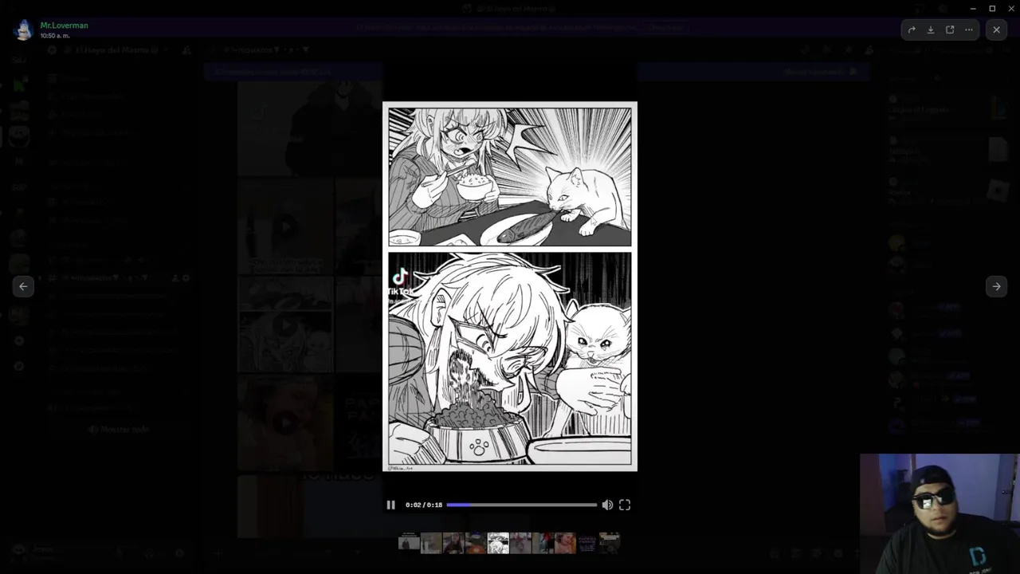Open Mr.Loverman's profile from the username
The width and height of the screenshot is (1020, 574).
click(64, 26)
